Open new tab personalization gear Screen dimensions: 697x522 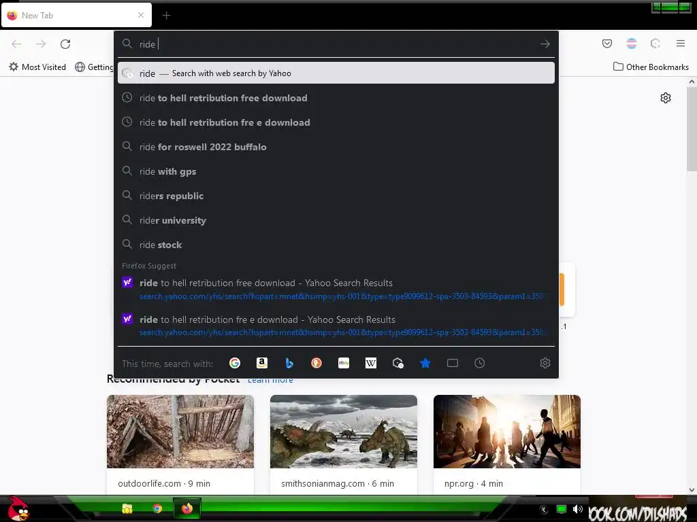[666, 98]
